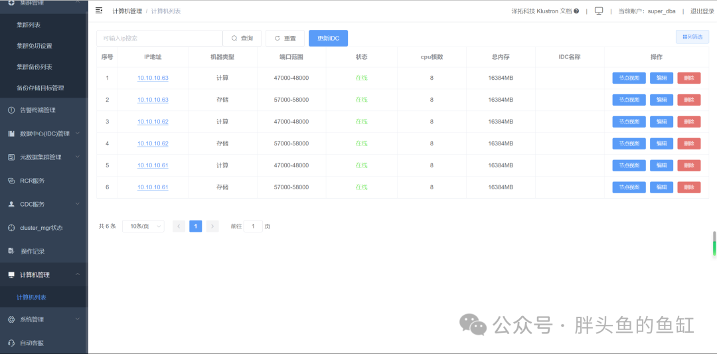The width and height of the screenshot is (717, 354).
Task: Click 编辑 for row 2
Action: click(x=661, y=100)
